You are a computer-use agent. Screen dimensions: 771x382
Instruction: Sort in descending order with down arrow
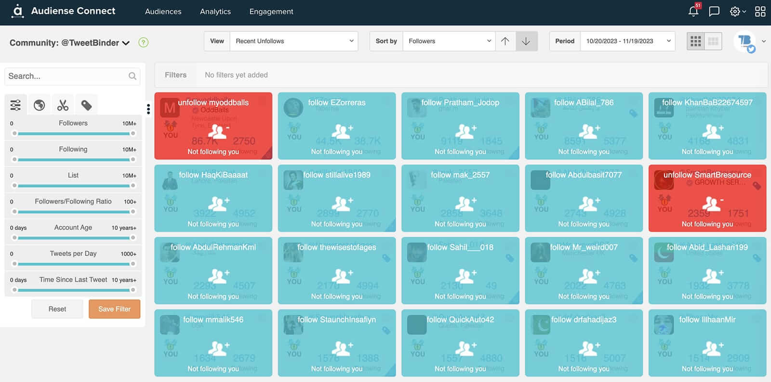pos(526,41)
